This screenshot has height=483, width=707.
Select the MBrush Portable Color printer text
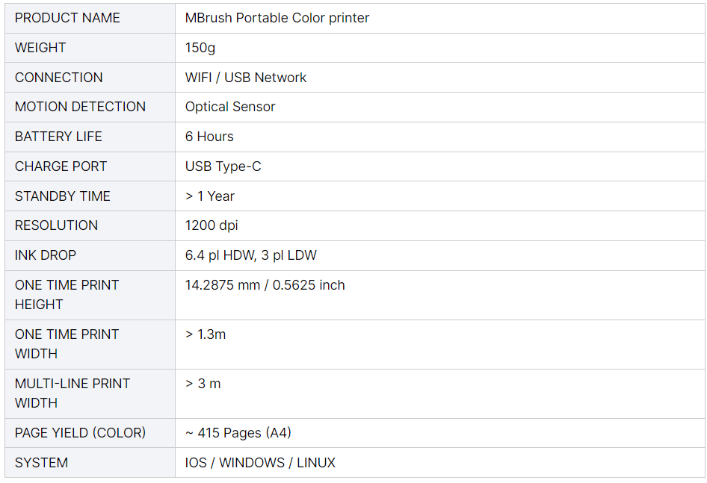pyautogui.click(x=277, y=18)
